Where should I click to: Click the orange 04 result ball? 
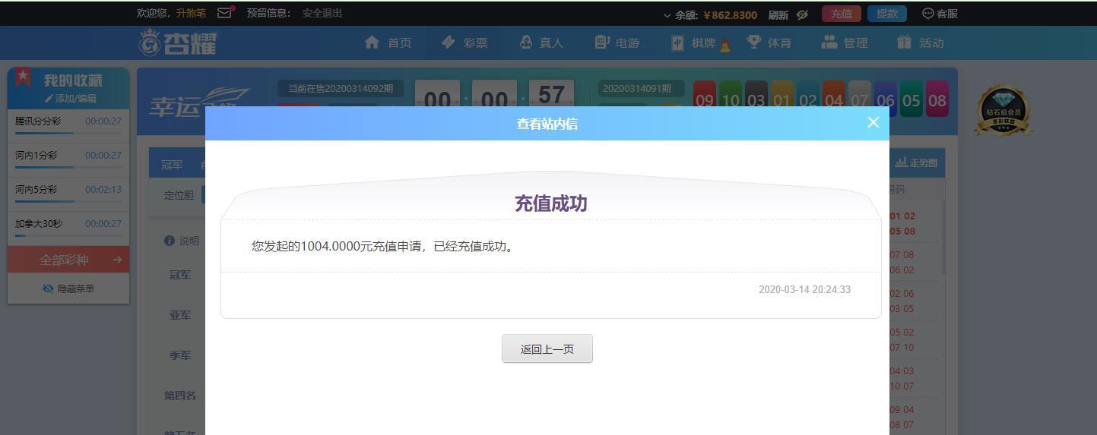pyautogui.click(x=834, y=99)
